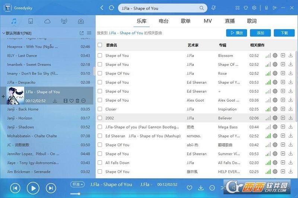
Task: Open the song recognition icon
Action: click(x=213, y=8)
